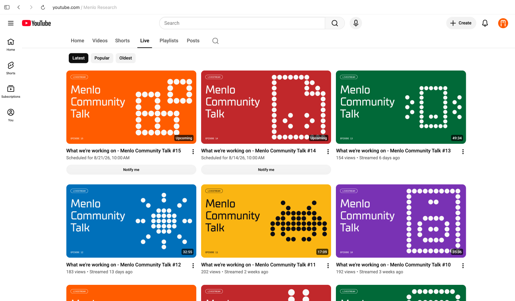Open the account avatar menu
The height and width of the screenshot is (301, 515).
[503, 23]
